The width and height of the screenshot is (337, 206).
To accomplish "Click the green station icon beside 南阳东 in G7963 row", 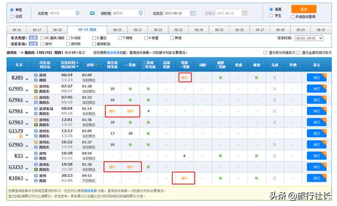I will tap(36, 125).
